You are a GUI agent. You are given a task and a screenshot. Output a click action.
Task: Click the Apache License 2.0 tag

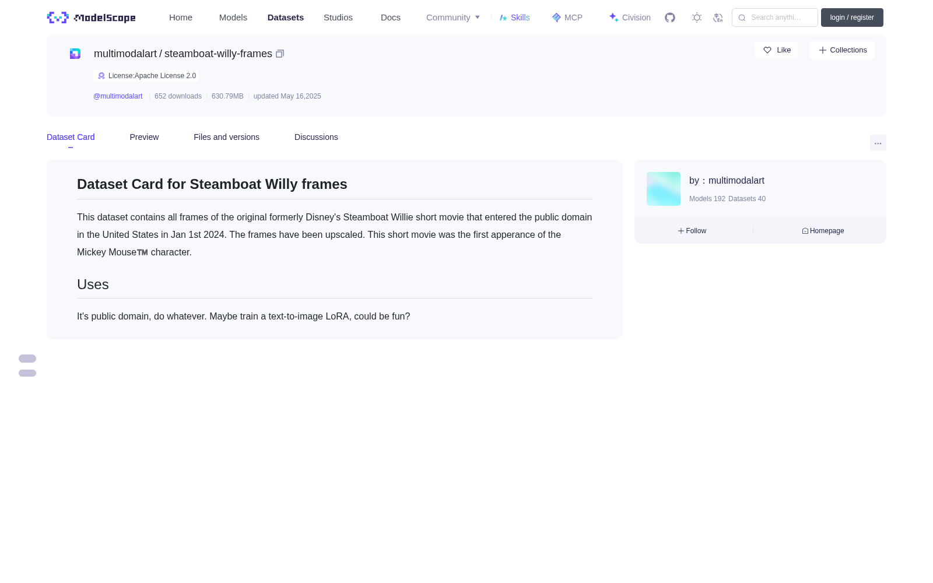tap(146, 76)
